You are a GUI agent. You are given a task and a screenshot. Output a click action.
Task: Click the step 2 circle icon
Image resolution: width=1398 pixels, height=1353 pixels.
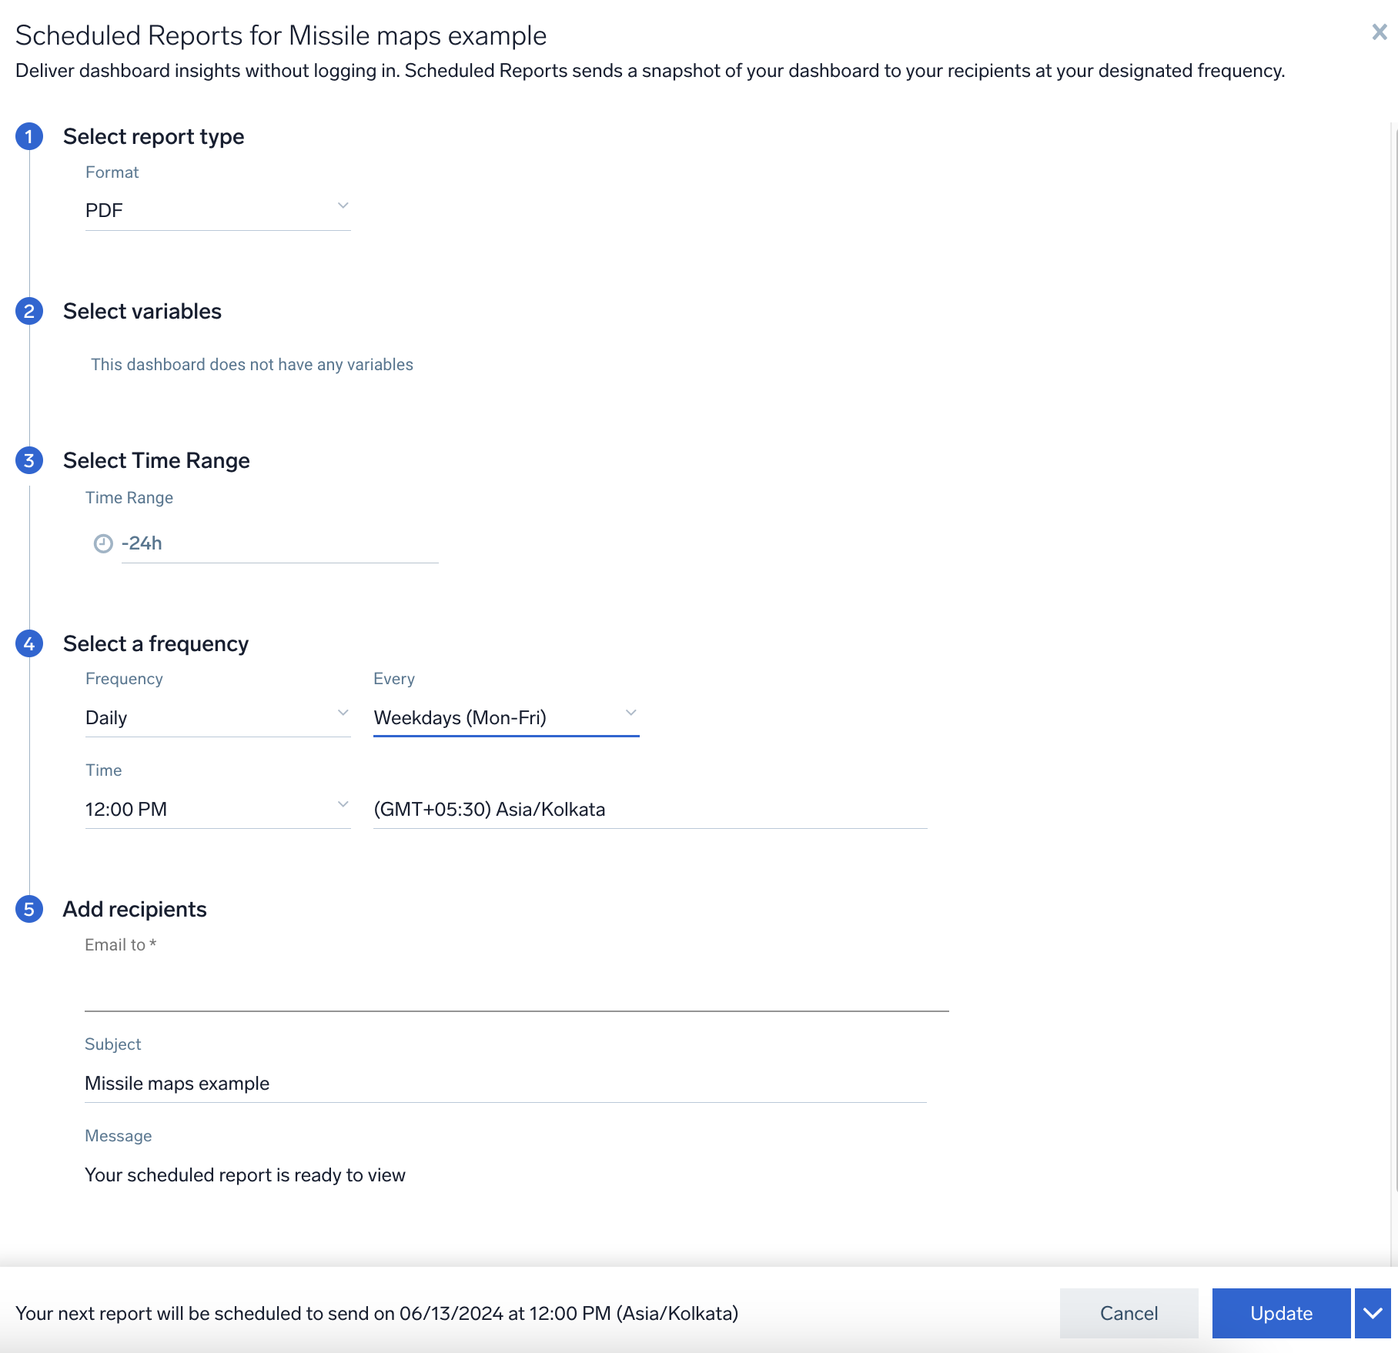coord(29,312)
